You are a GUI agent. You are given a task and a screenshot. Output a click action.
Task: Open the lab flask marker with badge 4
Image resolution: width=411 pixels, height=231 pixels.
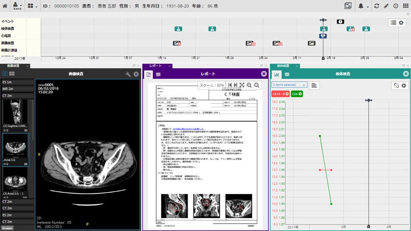[351, 29]
